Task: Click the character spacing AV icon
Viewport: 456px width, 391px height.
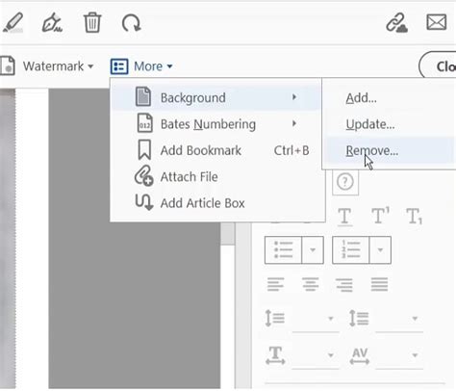Action: pos(360,355)
